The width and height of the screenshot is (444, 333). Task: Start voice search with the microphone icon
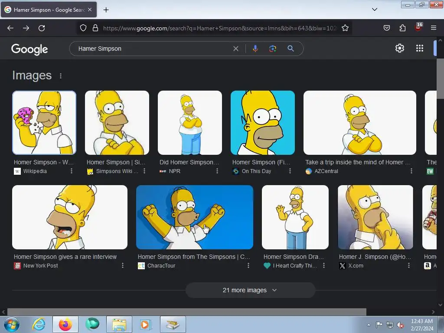[x=255, y=49]
